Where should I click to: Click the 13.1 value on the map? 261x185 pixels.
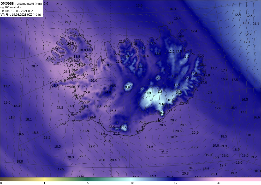[140, 67]
